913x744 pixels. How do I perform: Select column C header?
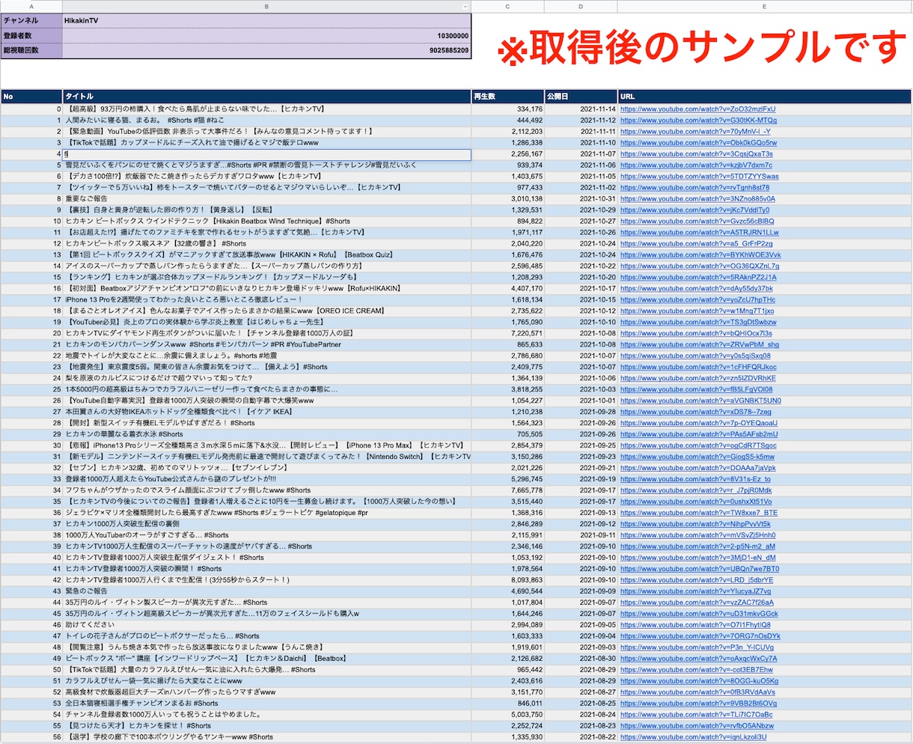(507, 6)
